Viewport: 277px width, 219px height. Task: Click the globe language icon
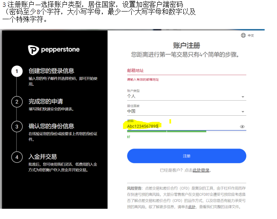pos(243,35)
